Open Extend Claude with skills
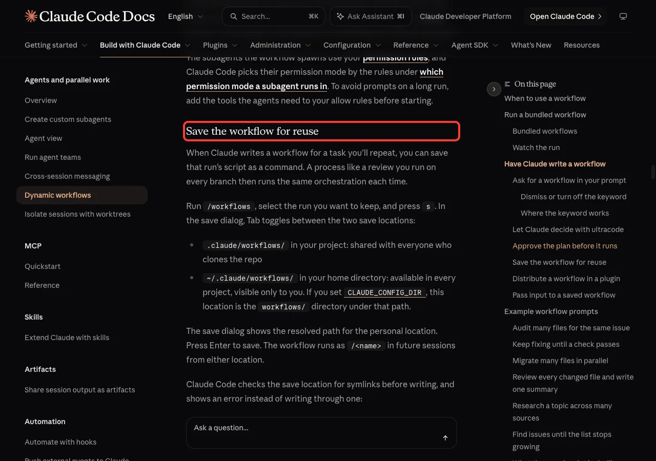 click(x=67, y=338)
